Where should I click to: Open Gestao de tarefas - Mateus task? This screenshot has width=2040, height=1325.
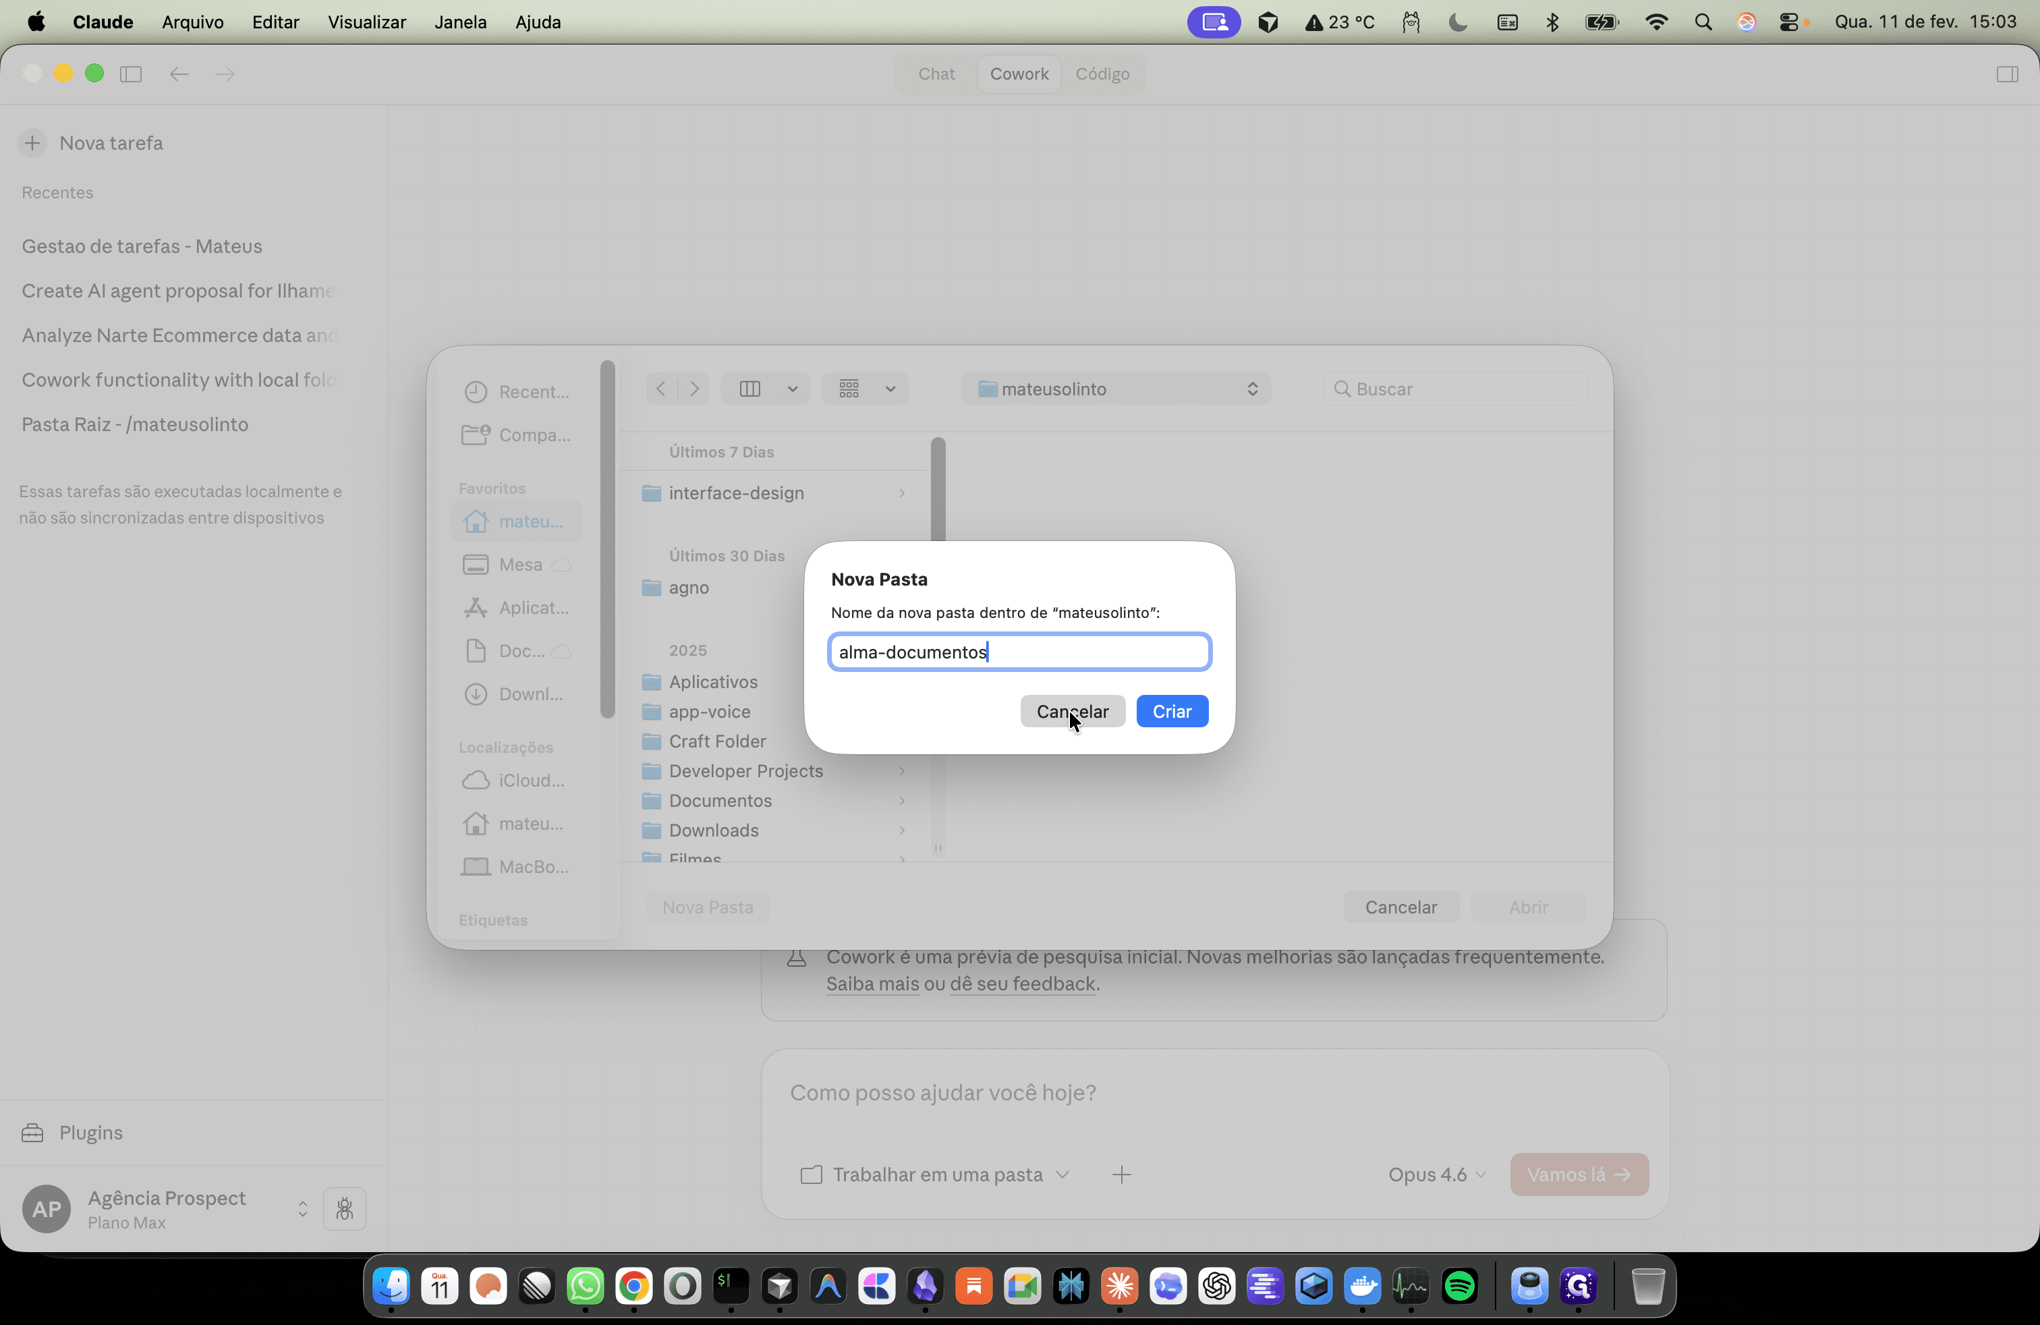coord(142,246)
